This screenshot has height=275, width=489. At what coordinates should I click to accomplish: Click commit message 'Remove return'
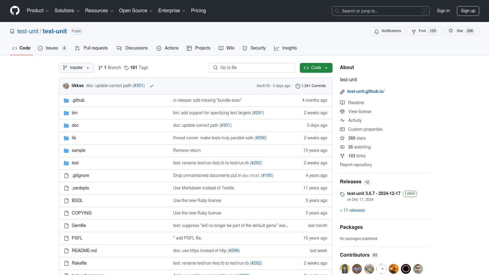pyautogui.click(x=187, y=151)
